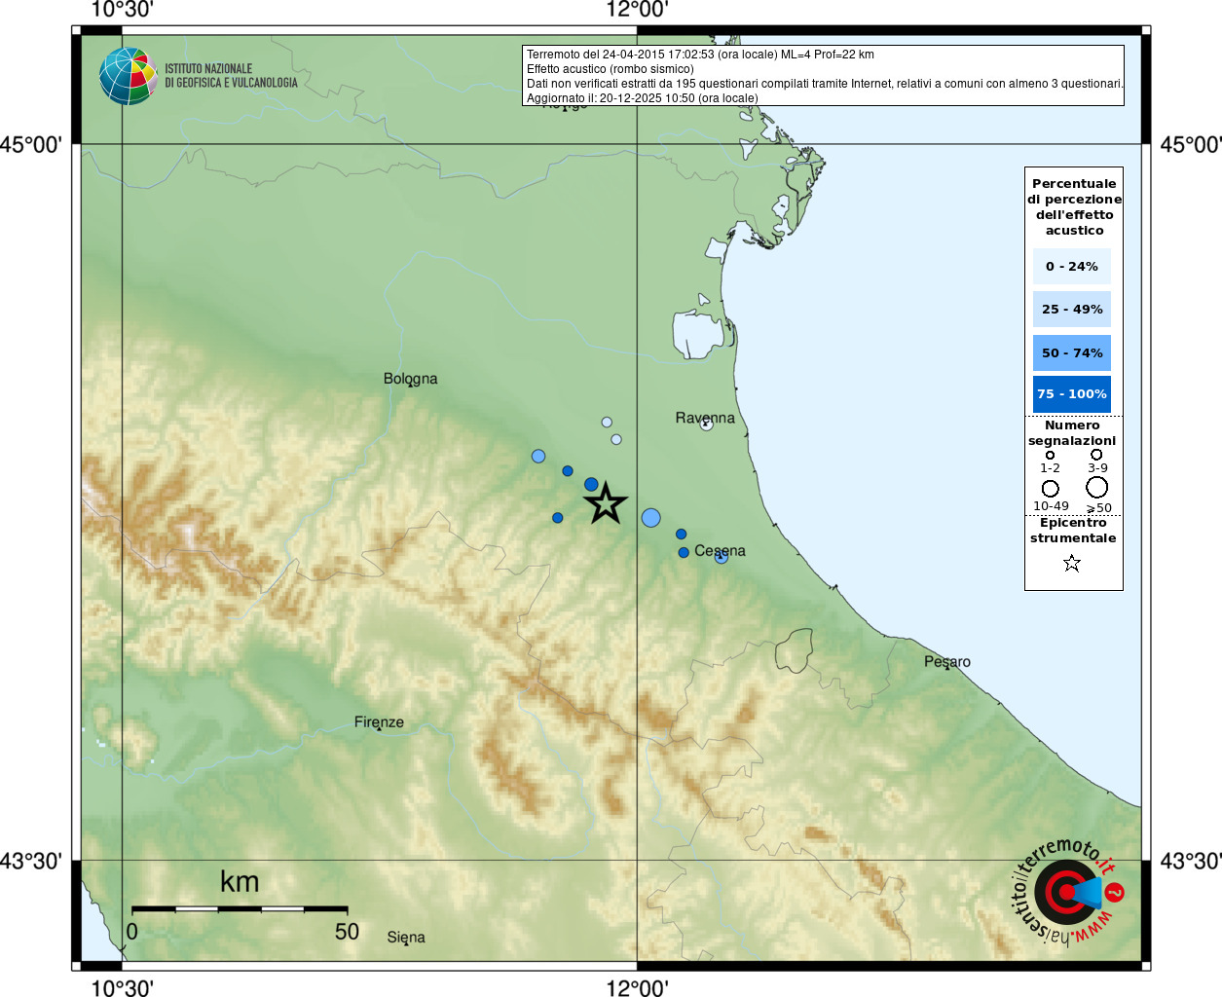Click the 75 - 100% legend swatch
This screenshot has height=997, width=1222.
1071,393
